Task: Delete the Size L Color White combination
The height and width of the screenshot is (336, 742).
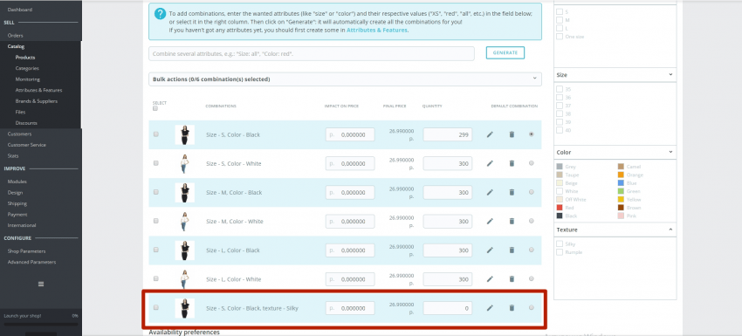Action: (x=512, y=278)
